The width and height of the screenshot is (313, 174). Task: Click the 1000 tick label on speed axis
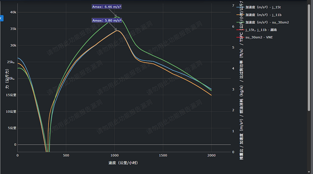[115, 155]
